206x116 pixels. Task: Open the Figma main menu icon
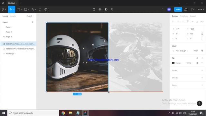click(x=3, y=9)
